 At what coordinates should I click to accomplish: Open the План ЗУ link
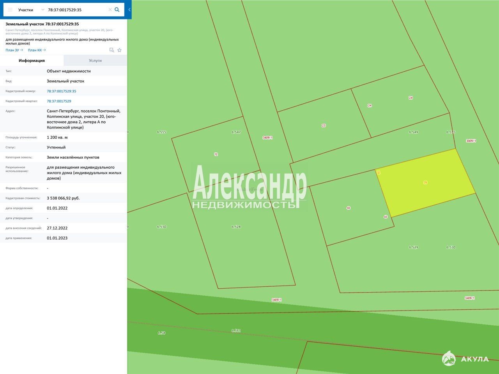point(14,50)
